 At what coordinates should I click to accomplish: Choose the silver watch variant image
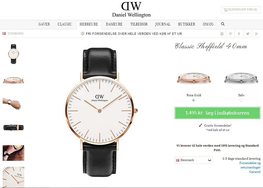[x=241, y=77]
